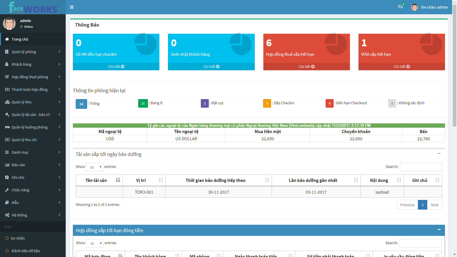Image resolution: width=457 pixels, height=257 pixels.
Task: Open Thanh toán hợp đồng menu item
Action: tap(29, 89)
